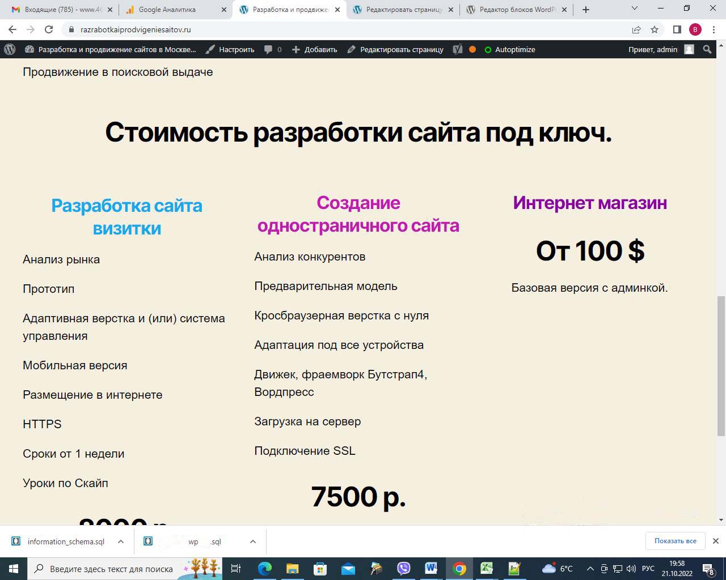Click the share page icon in address bar
This screenshot has width=726, height=580.
(x=636, y=29)
